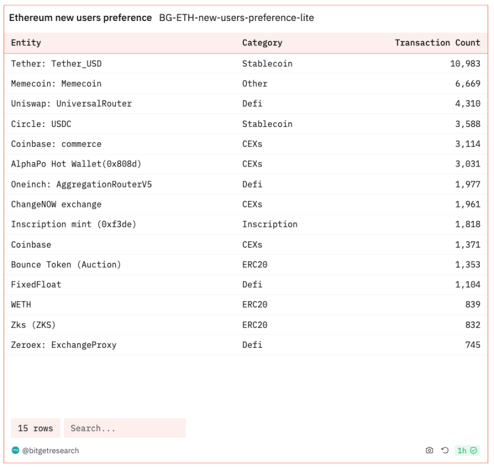
Task: Click the 15 rows indicator
Action: pyautogui.click(x=36, y=428)
